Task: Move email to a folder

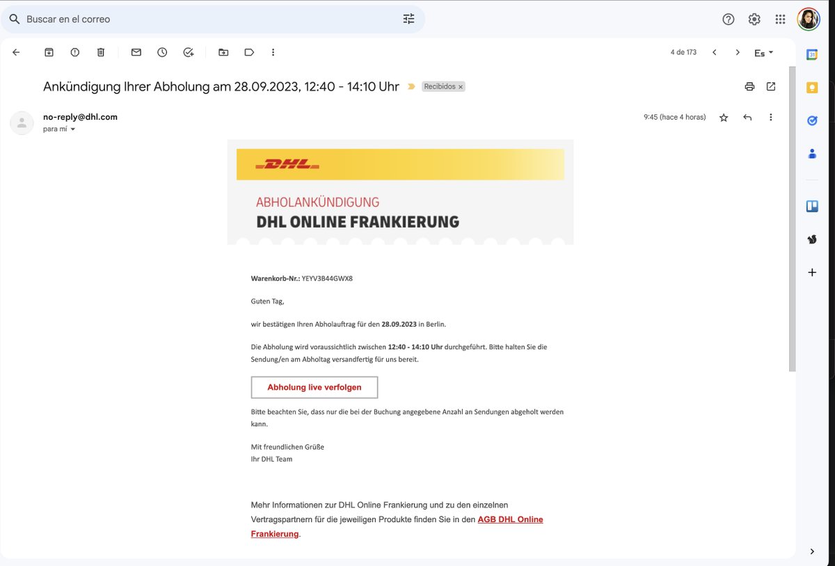Action: (x=223, y=52)
